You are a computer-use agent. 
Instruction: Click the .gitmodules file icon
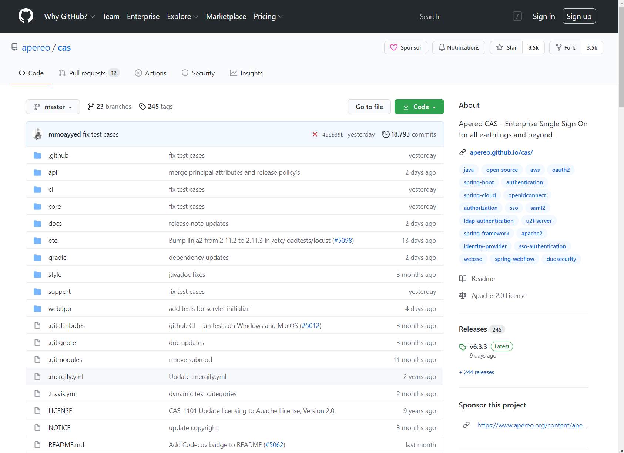coord(37,360)
